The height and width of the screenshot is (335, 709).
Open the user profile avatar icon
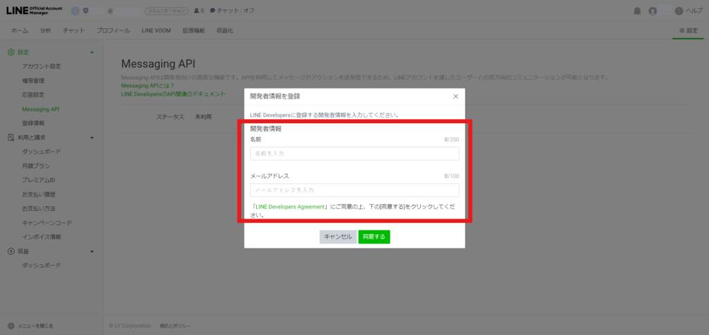[652, 11]
